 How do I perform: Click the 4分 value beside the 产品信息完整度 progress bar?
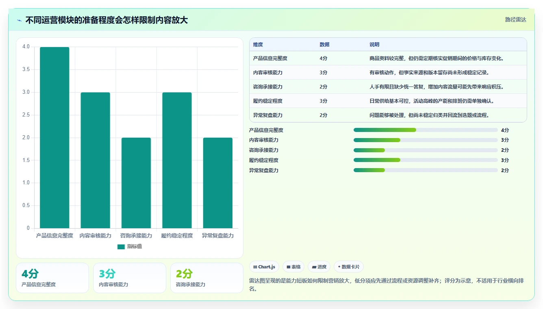(505, 130)
